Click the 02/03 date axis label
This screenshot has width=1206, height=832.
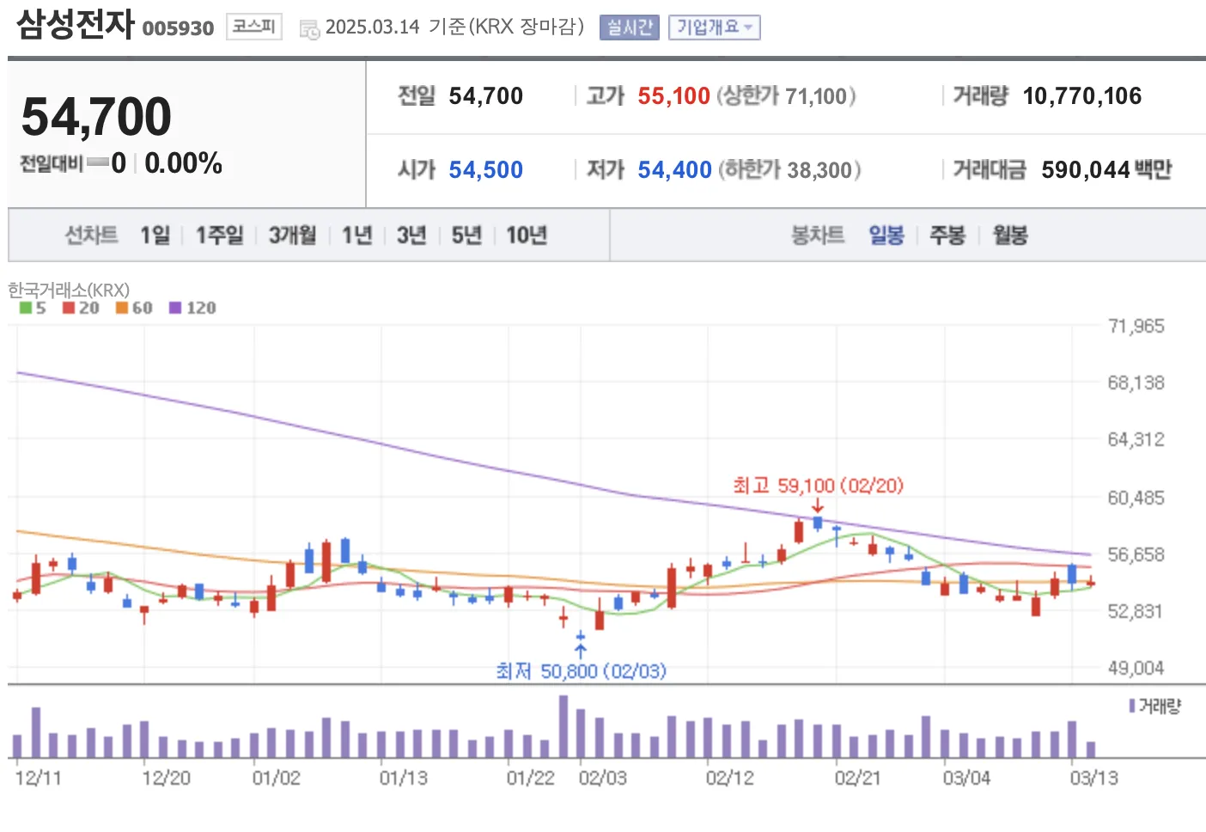[x=602, y=778]
